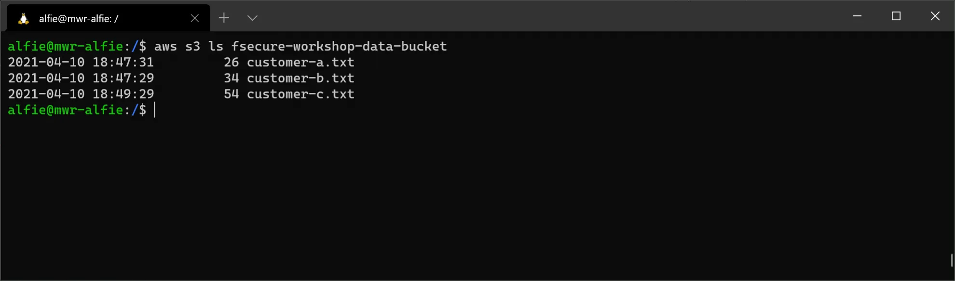Click the Linux penguin tab icon

23,18
